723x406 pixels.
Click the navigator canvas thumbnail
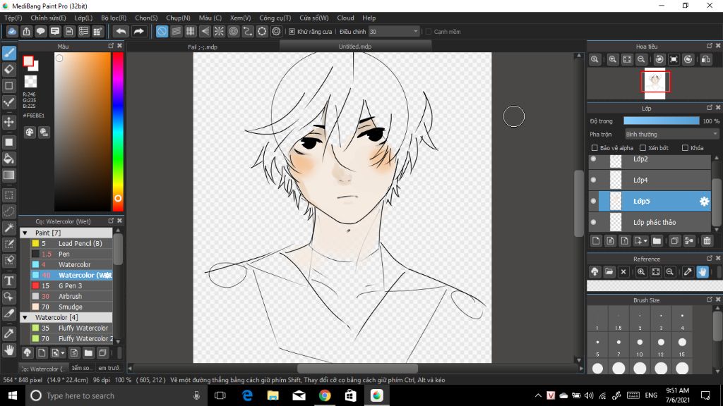pyautogui.click(x=655, y=83)
